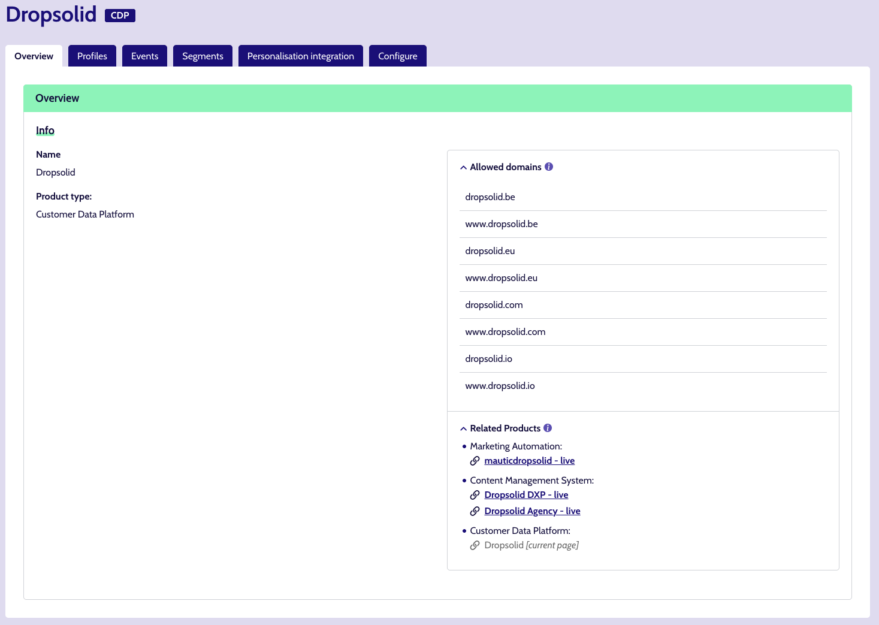Open the Personalisation integration tab
This screenshot has width=879, height=625.
(x=301, y=56)
